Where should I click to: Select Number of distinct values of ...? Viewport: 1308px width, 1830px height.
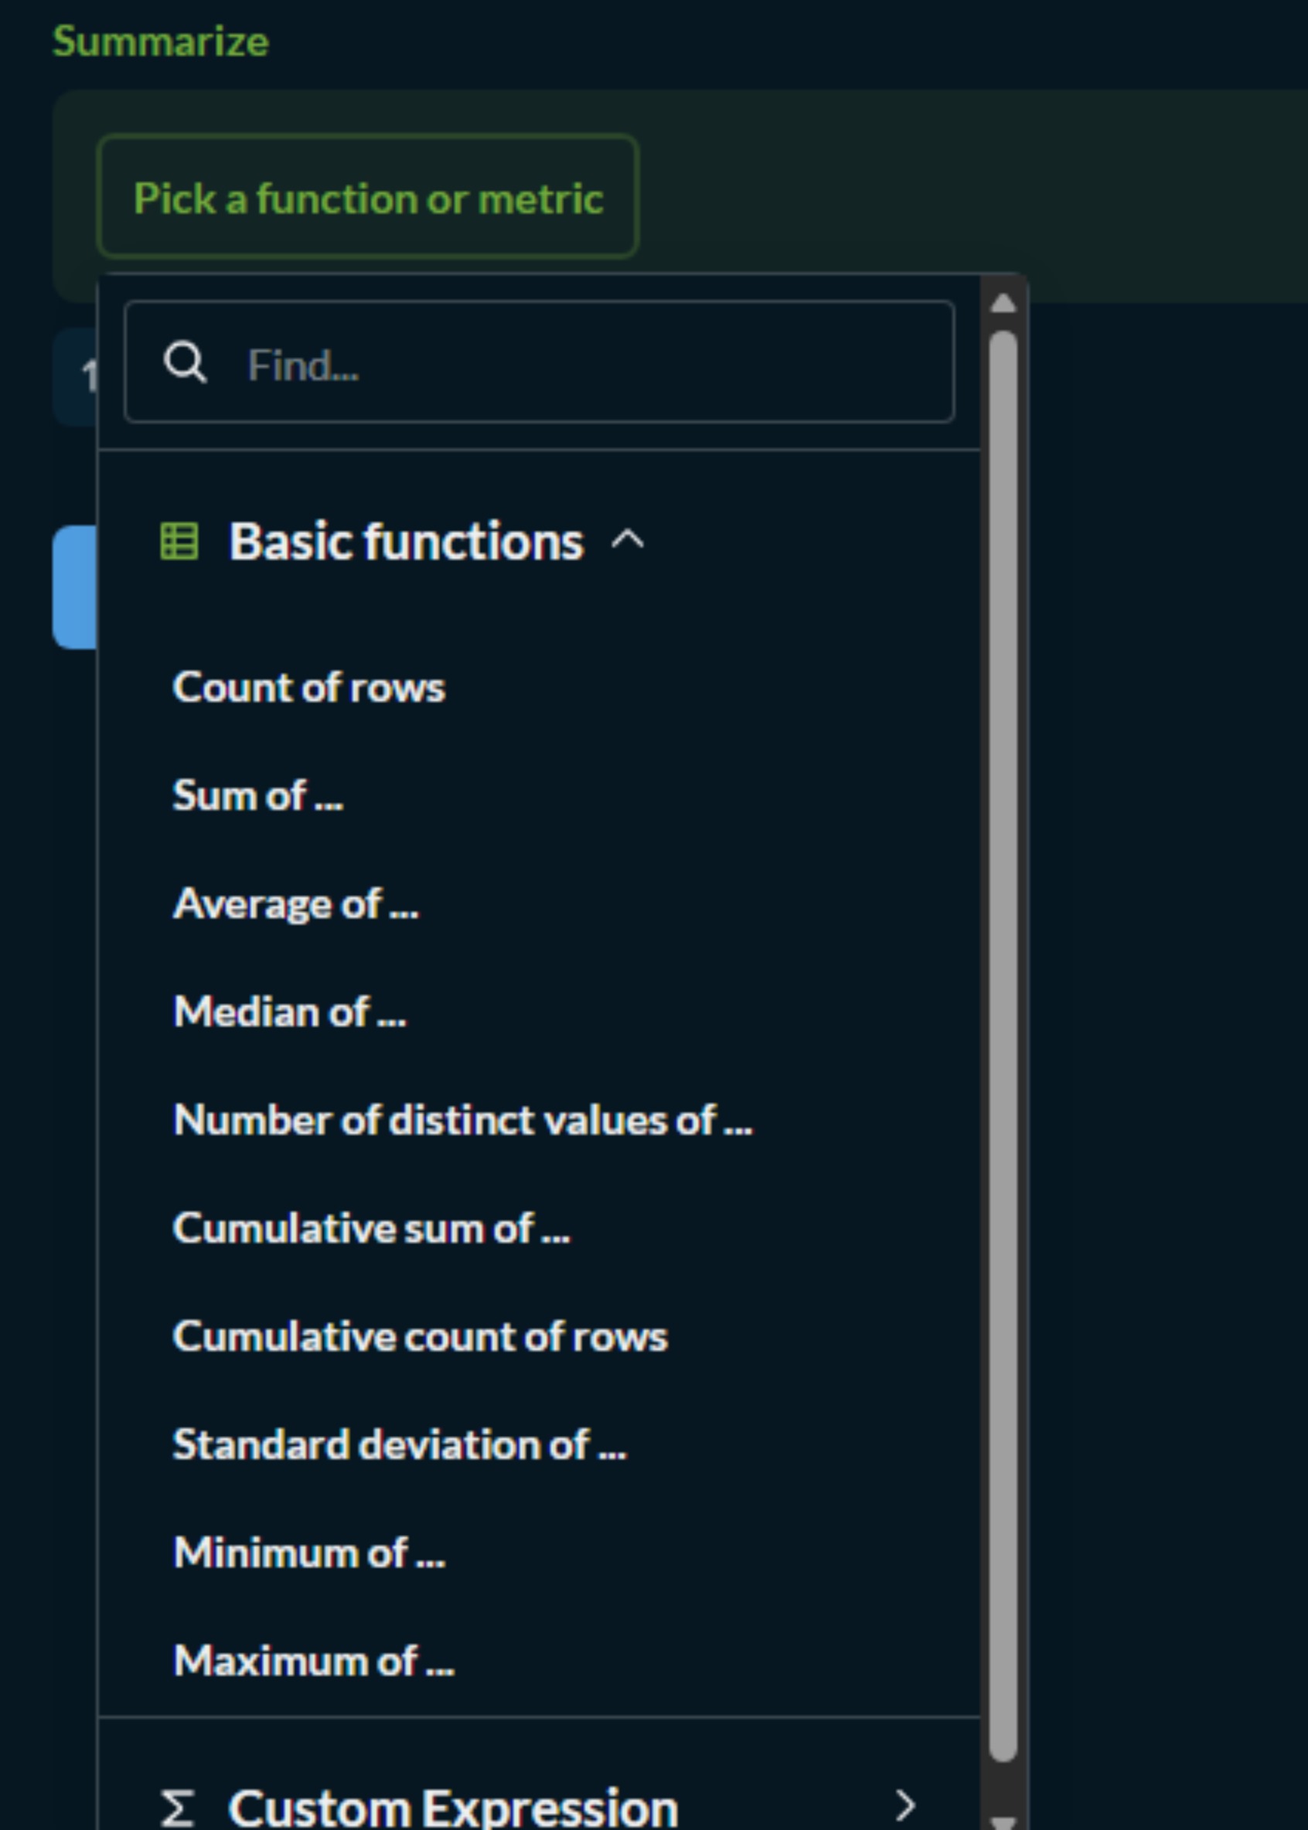coord(463,1119)
